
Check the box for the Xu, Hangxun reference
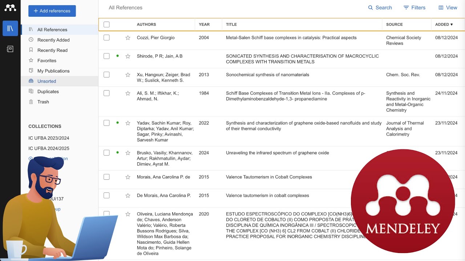106,75
